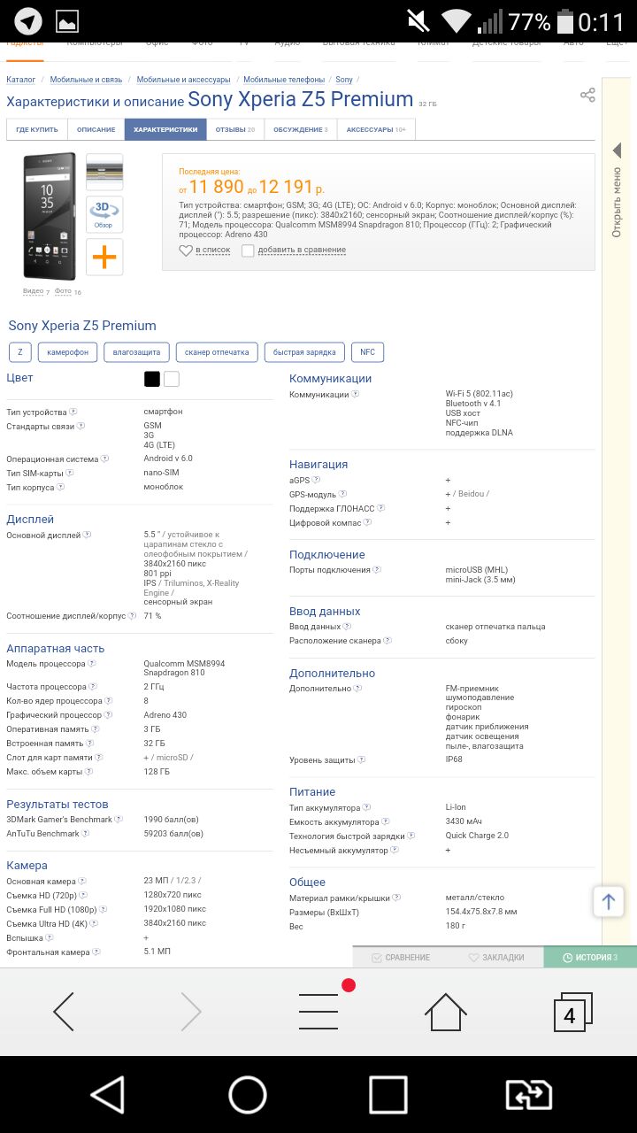Tap the screen-switch icon in navigation bar

coord(529,1095)
